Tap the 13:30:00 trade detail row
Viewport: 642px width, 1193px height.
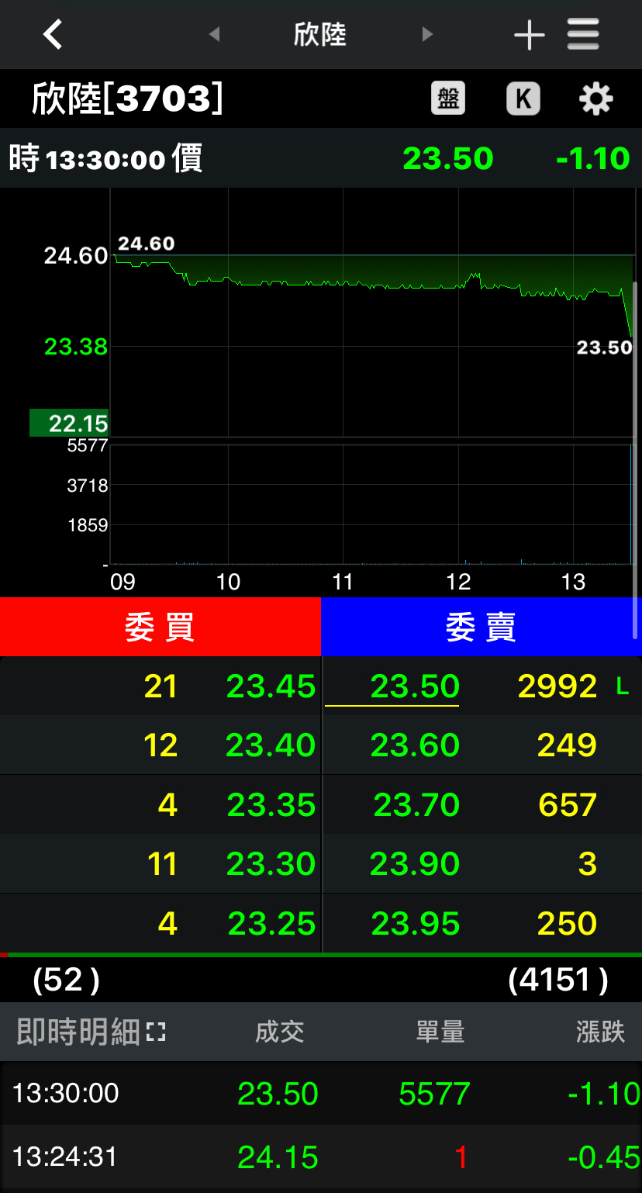pyautogui.click(x=321, y=1093)
